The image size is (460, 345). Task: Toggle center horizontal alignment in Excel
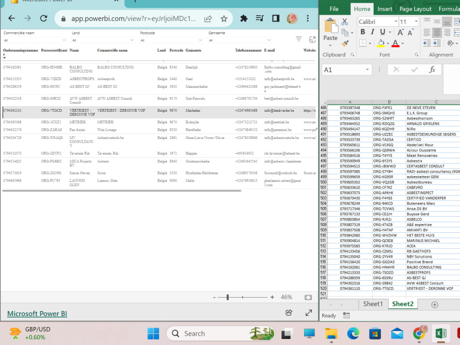pyautogui.click(x=437, y=32)
